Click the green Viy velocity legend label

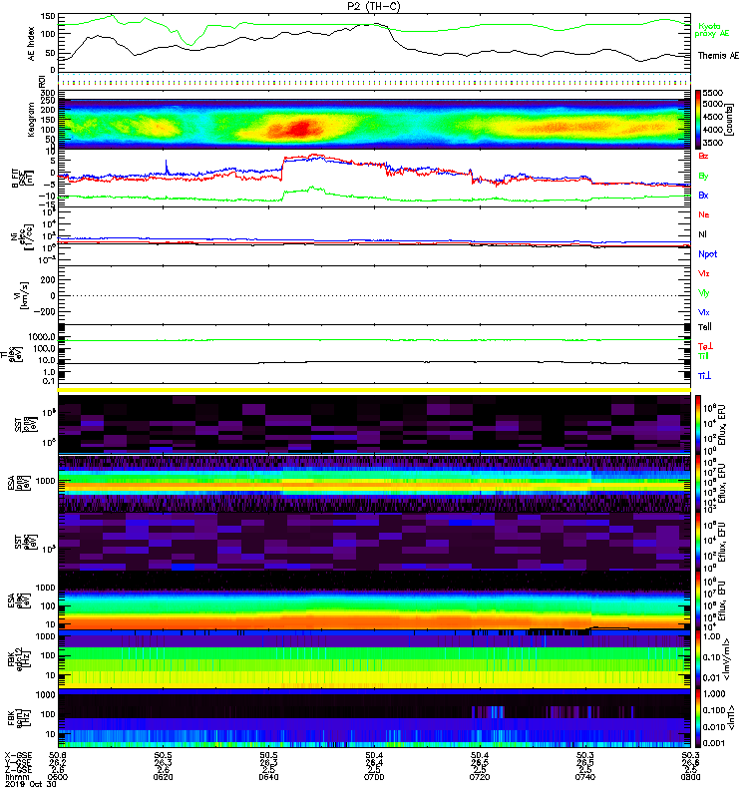point(704,293)
